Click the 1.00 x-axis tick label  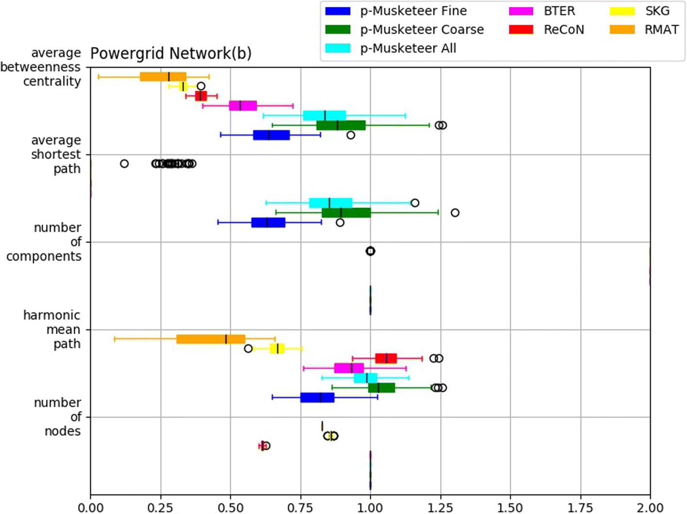click(370, 508)
